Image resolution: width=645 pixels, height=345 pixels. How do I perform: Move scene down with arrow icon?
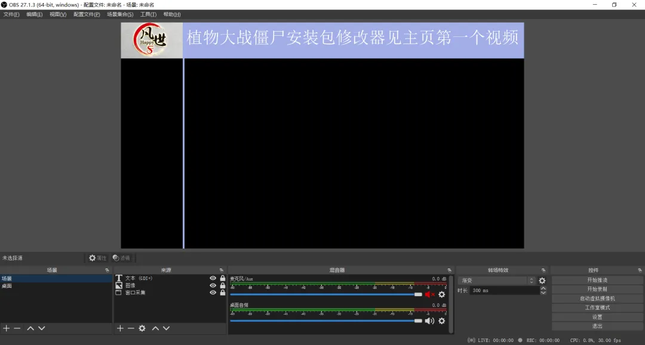point(42,328)
